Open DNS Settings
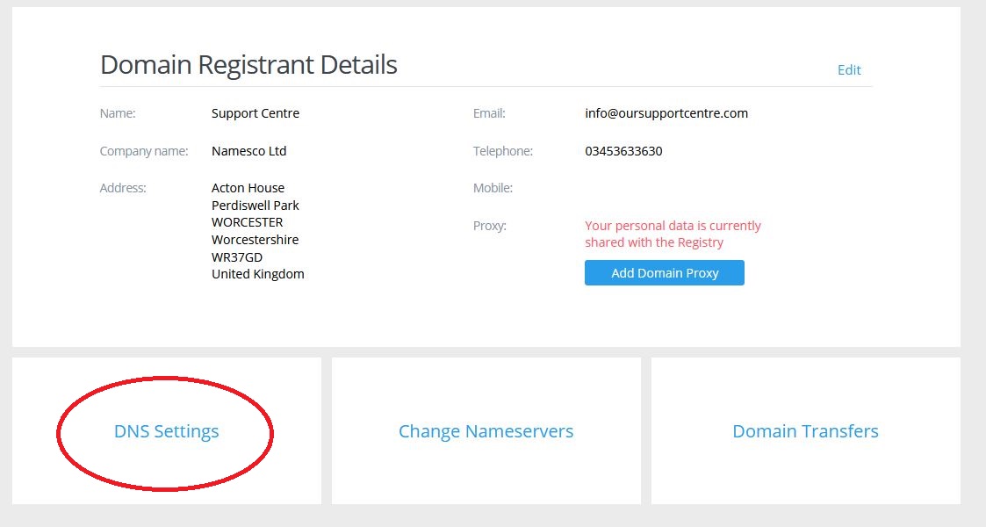 tap(166, 431)
